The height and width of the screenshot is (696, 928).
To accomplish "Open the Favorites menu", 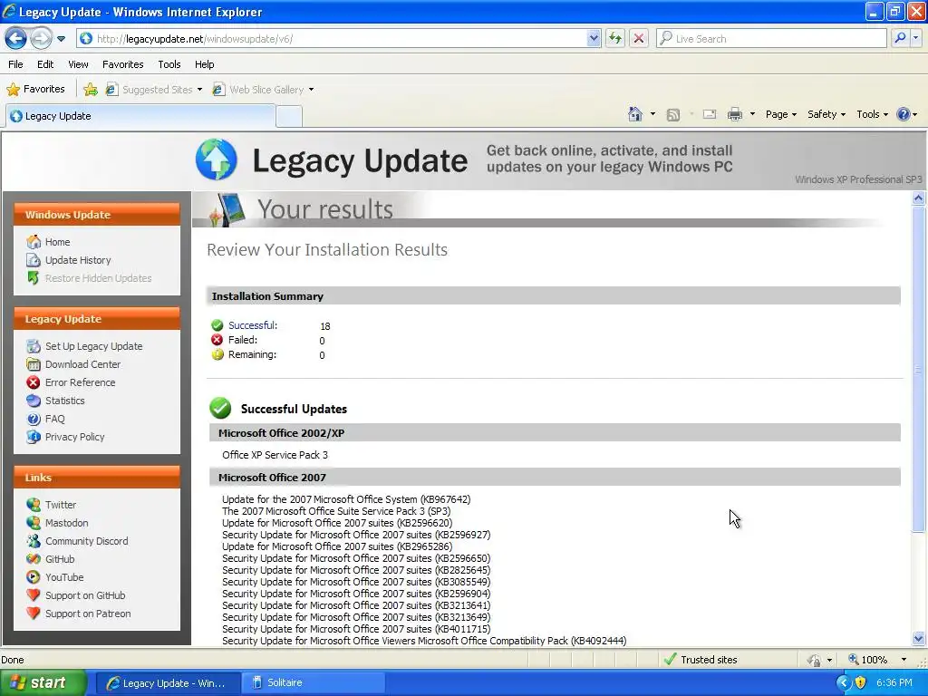I will [122, 64].
